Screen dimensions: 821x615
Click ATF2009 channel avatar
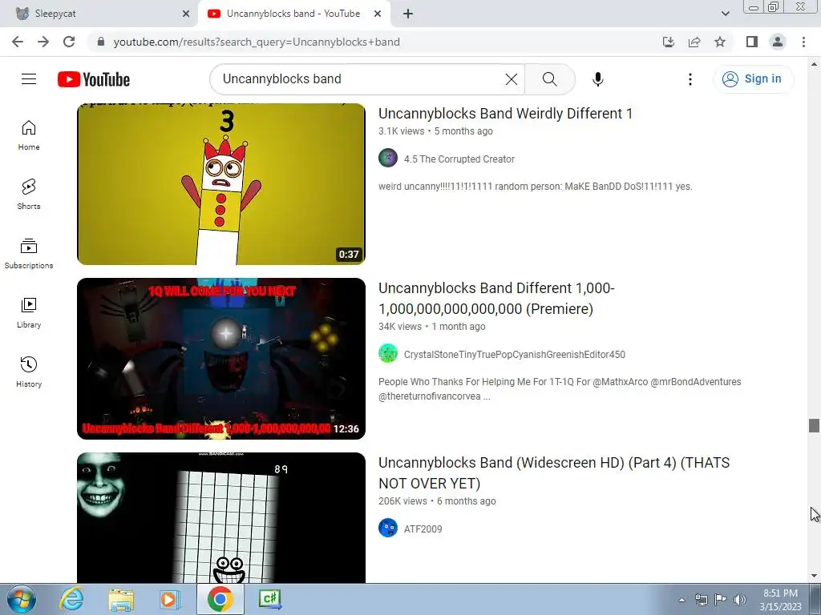[388, 528]
